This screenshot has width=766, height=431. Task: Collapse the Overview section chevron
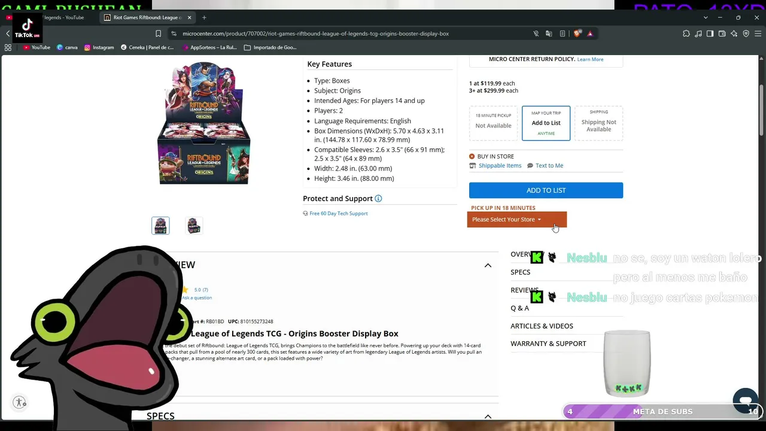(488, 265)
